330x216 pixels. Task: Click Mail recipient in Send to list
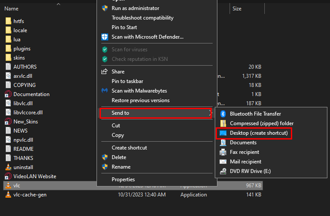[x=245, y=162]
